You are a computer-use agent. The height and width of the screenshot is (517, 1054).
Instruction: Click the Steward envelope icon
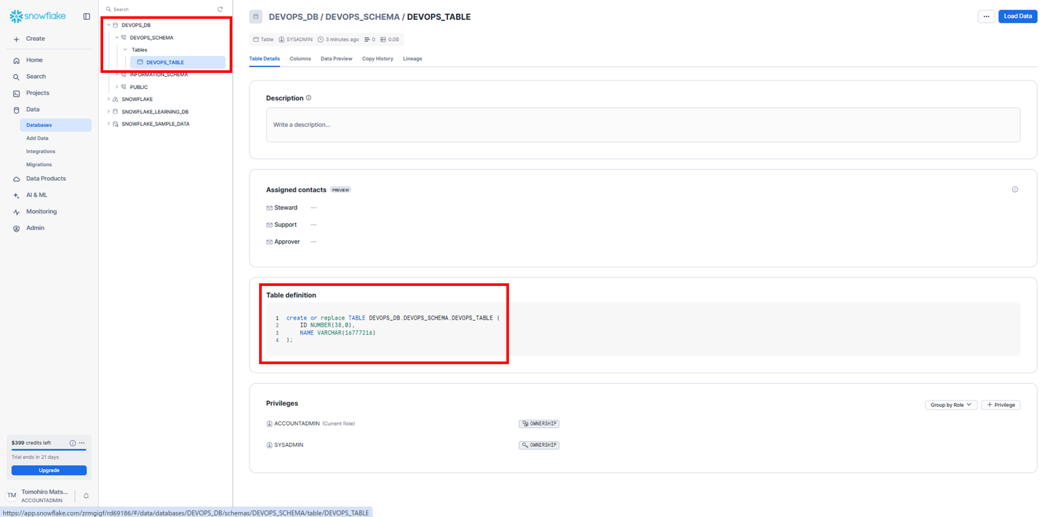tap(270, 208)
